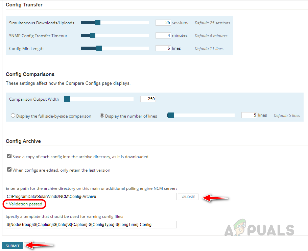Image resolution: width=308 pixels, height=251 pixels.
Task: Click the Config Min Length lines field
Action: pyautogui.click(x=163, y=48)
